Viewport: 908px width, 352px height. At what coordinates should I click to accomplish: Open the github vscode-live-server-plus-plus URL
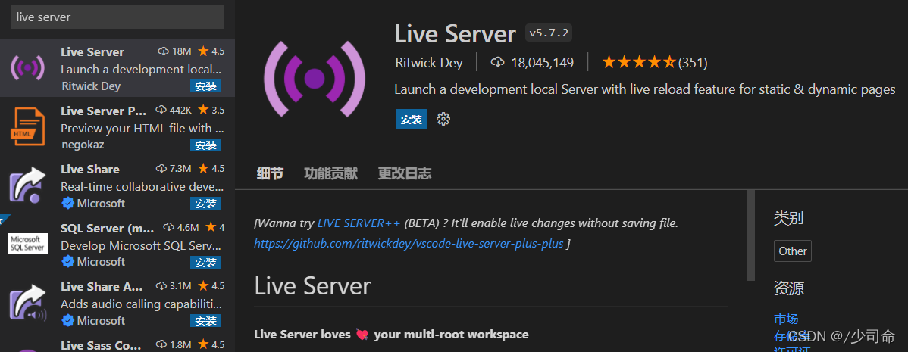(409, 243)
